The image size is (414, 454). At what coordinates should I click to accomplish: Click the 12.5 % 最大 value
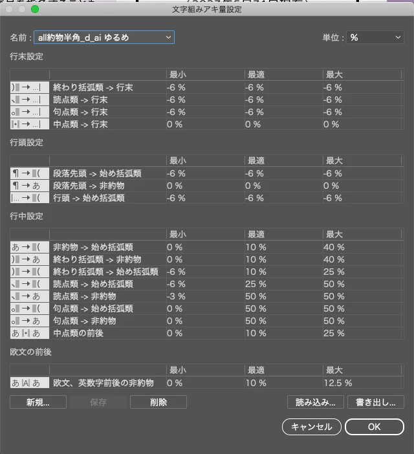[x=338, y=383]
